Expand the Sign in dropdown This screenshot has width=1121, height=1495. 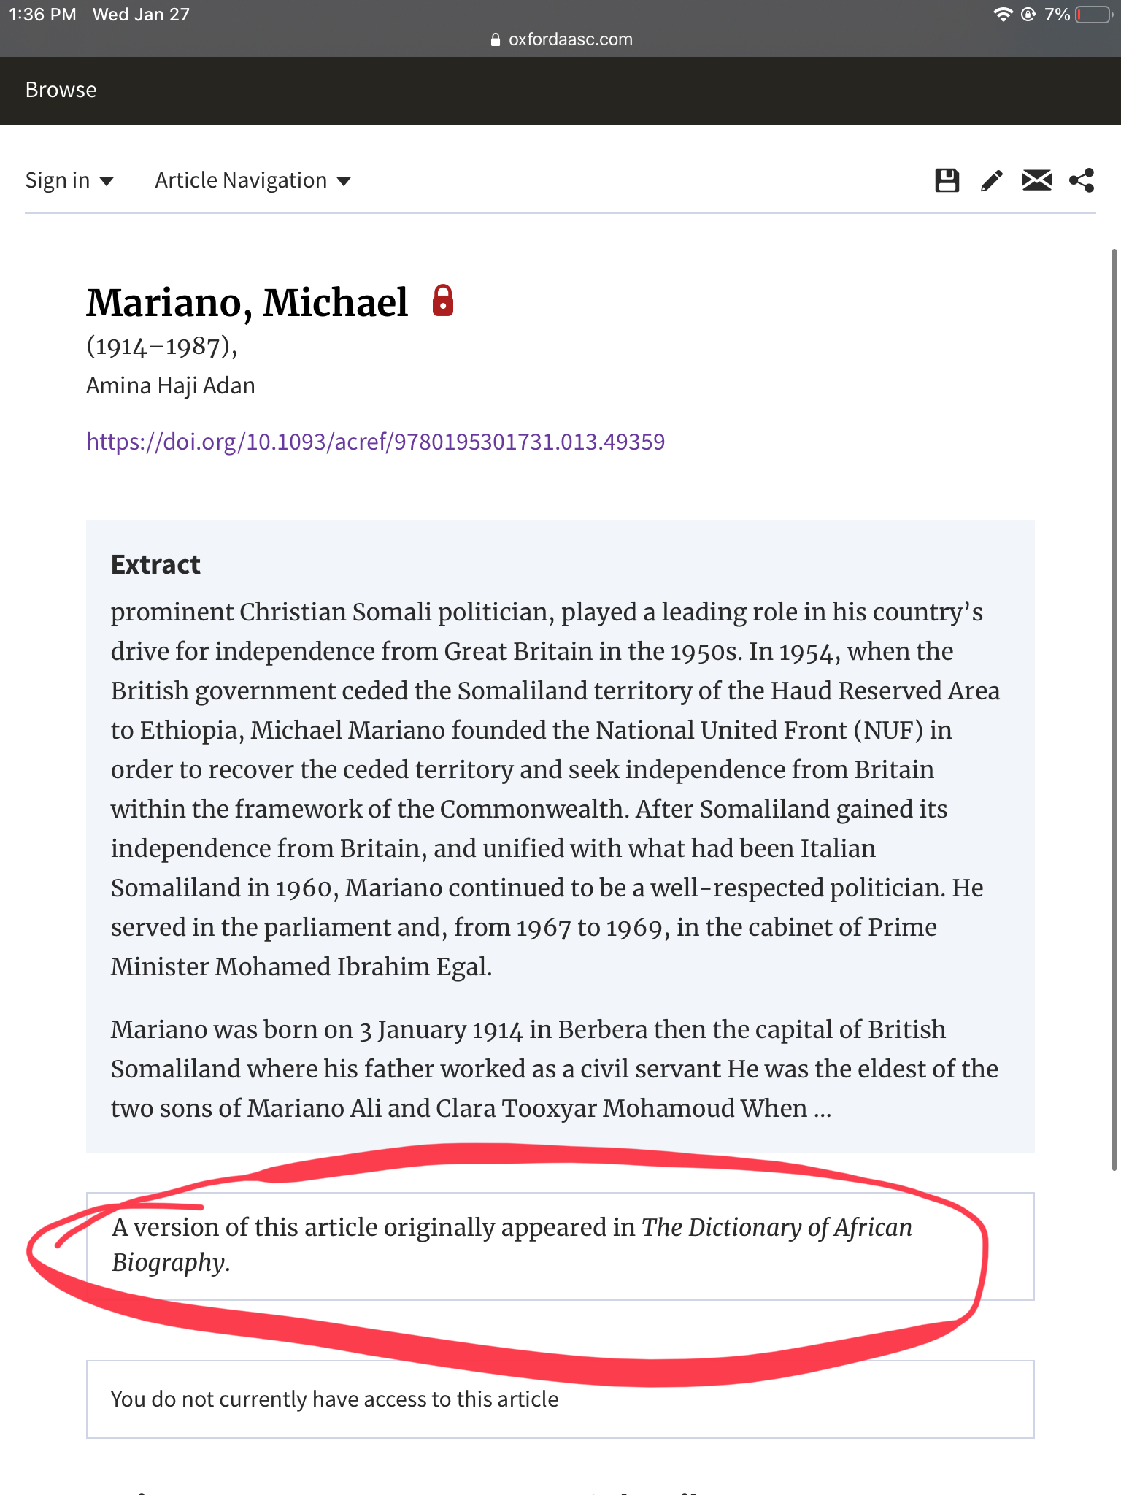pyautogui.click(x=69, y=181)
